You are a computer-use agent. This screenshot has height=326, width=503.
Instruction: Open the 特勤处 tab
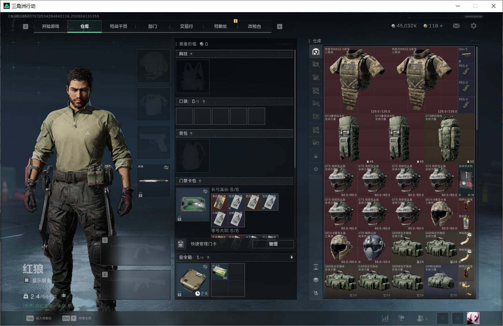point(221,26)
